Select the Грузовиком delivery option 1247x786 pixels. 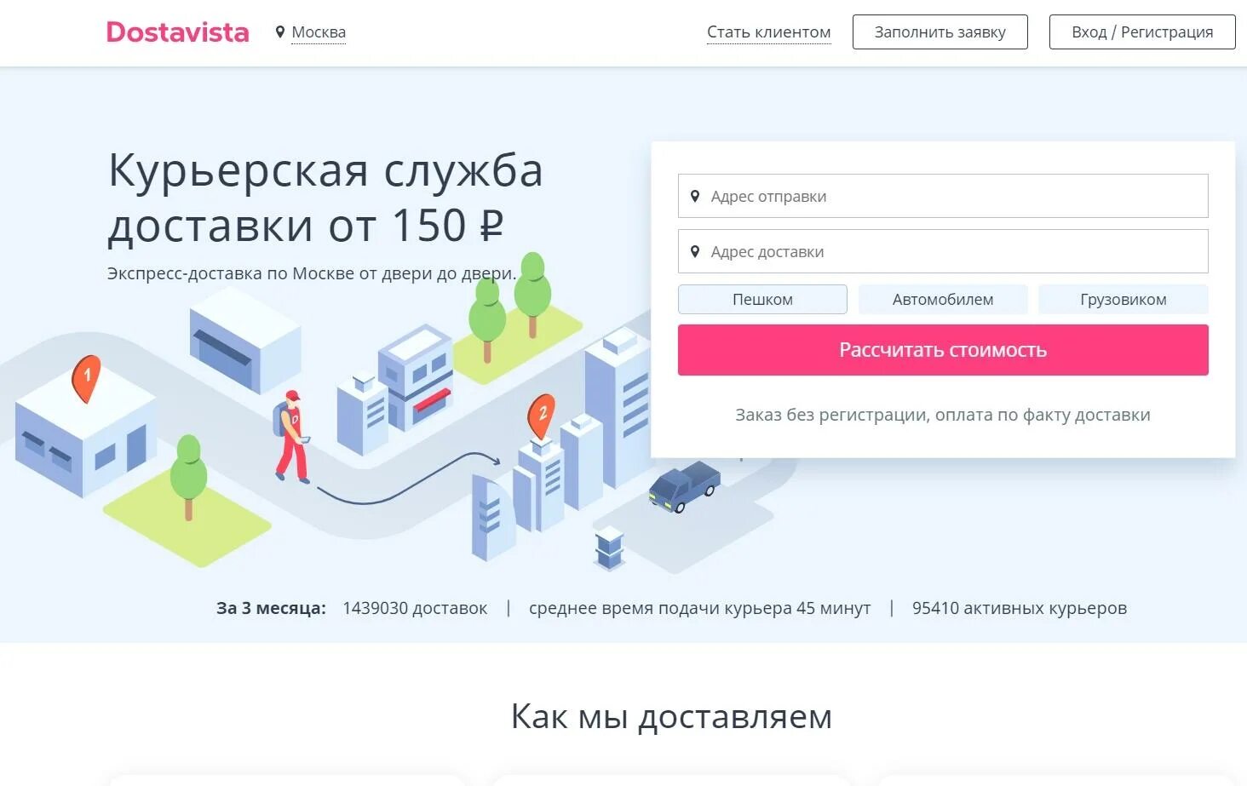(1123, 299)
